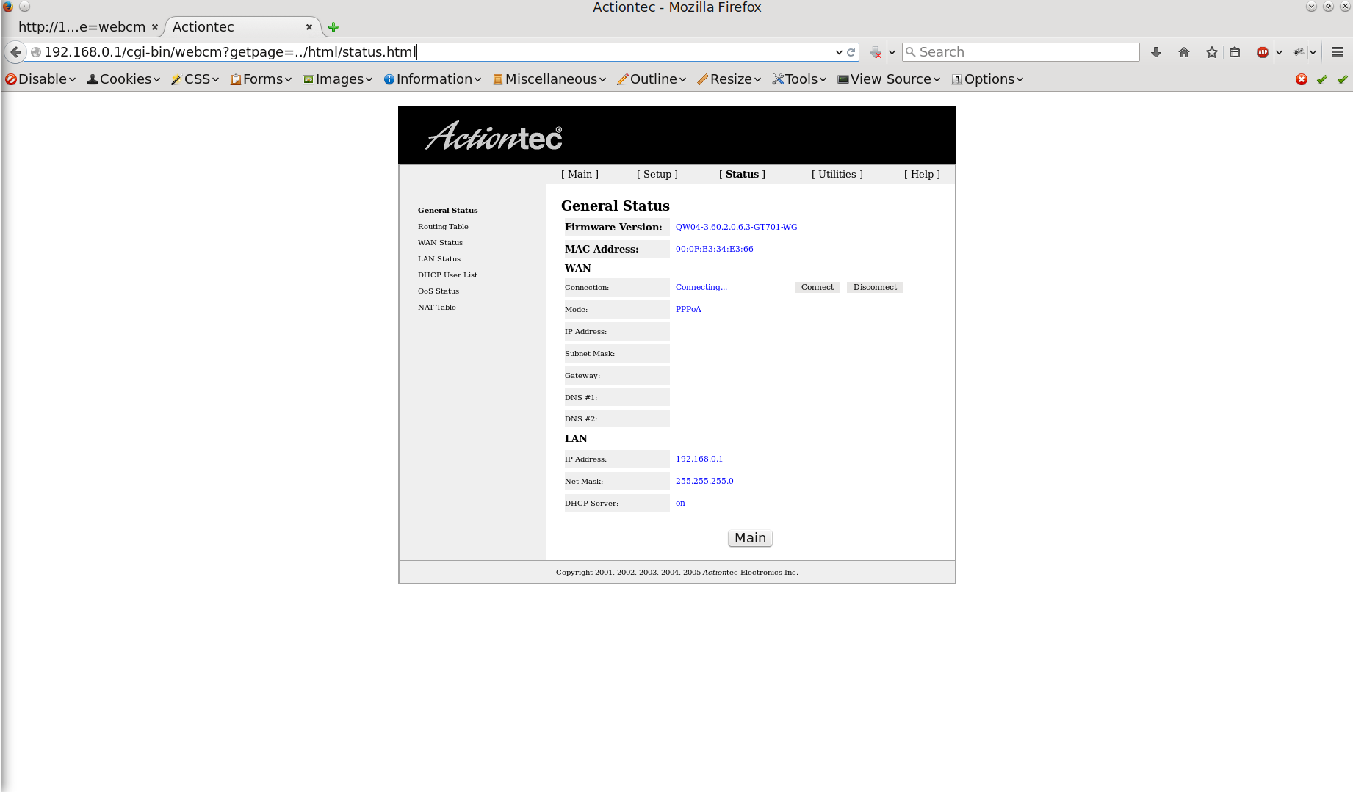This screenshot has width=1353, height=792.
Task: Select firmware version QW04-3.60.2.0.6.3-GT701-WG text
Action: tap(736, 227)
